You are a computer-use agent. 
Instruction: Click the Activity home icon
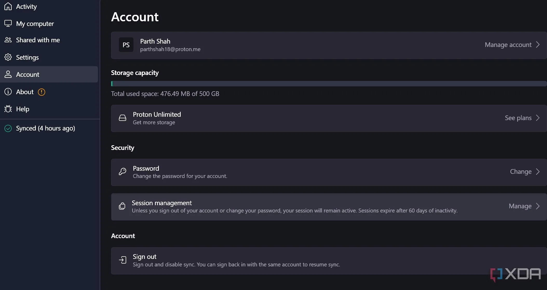click(8, 6)
